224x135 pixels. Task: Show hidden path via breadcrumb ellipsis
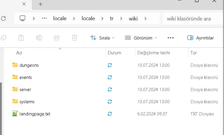click(x=44, y=18)
